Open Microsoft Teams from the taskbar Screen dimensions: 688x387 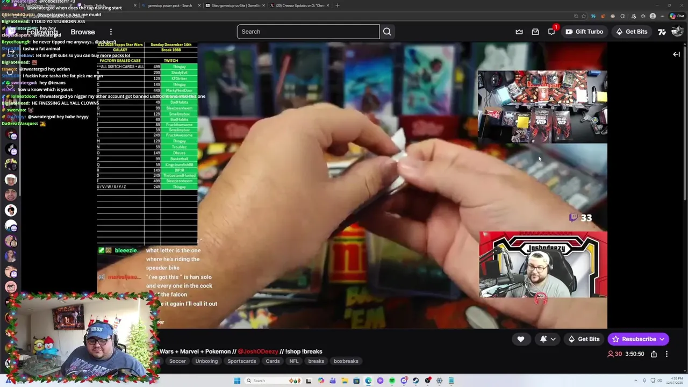pos(333,381)
